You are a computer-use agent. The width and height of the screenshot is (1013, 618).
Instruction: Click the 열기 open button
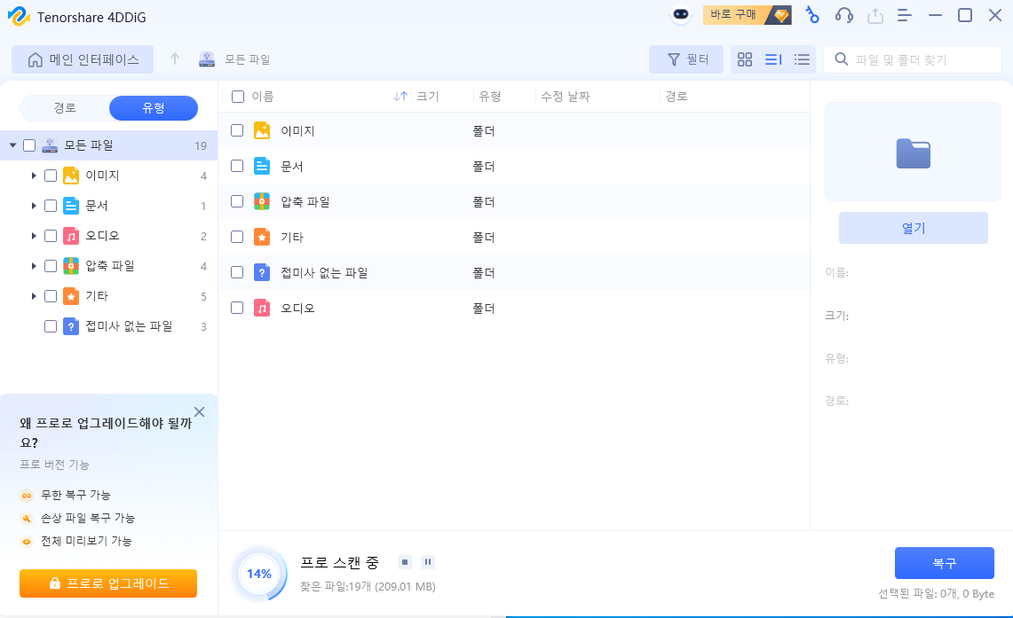click(x=913, y=228)
